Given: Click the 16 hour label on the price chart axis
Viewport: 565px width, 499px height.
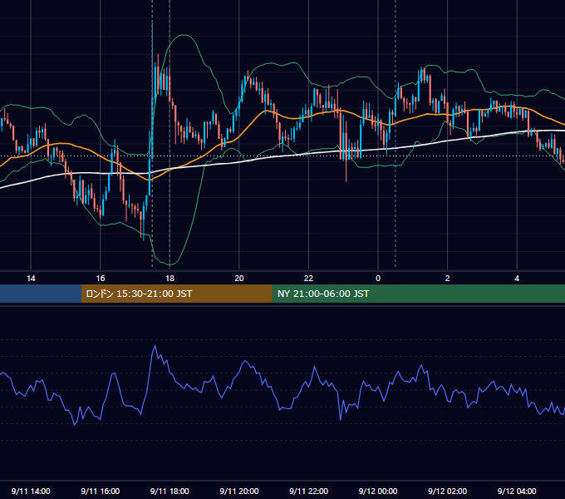Looking at the screenshot, I should (x=101, y=279).
